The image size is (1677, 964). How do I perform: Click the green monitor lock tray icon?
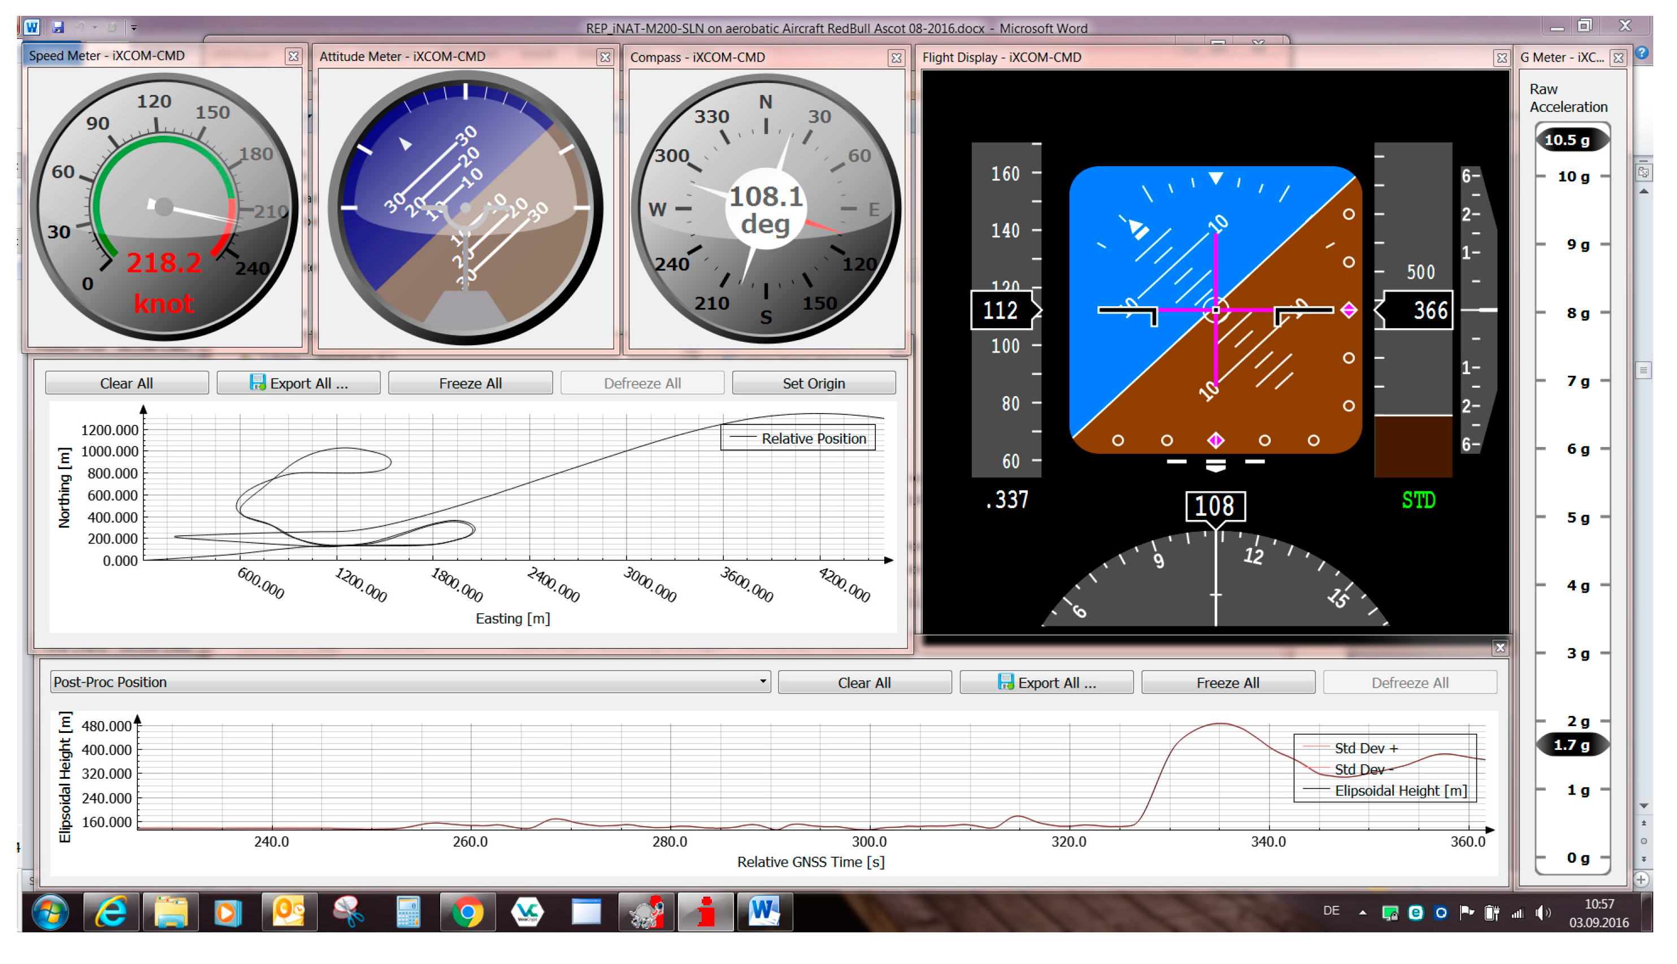click(1389, 914)
